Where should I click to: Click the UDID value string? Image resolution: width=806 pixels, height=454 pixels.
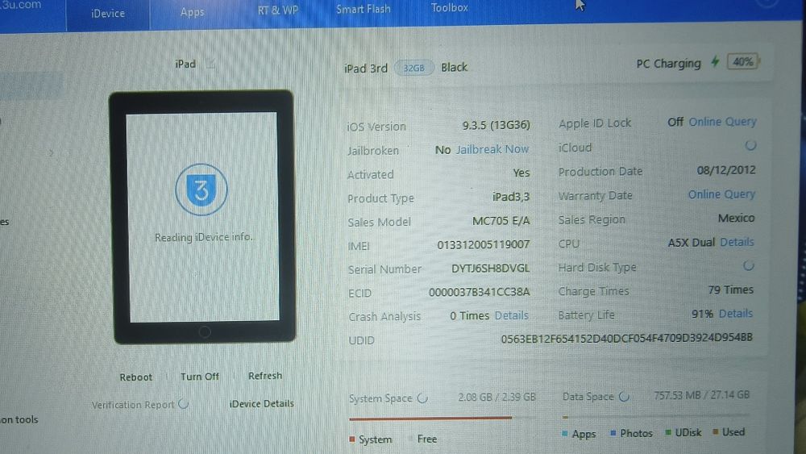click(x=626, y=338)
